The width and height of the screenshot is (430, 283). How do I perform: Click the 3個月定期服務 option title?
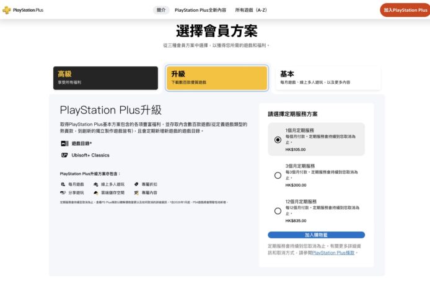pyautogui.click(x=300, y=166)
